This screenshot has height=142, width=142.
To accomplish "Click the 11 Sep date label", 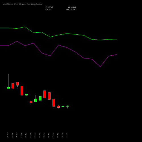I will (67, 135).
